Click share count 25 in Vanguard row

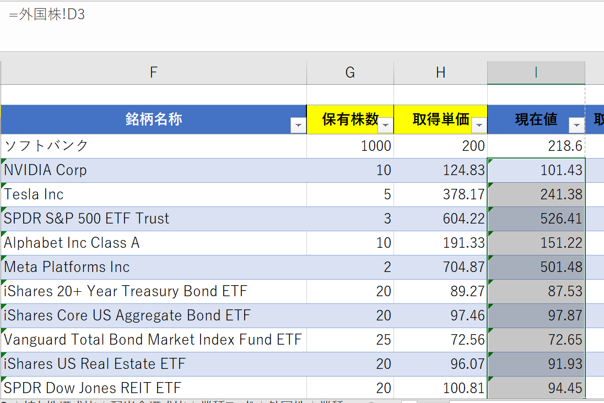350,340
